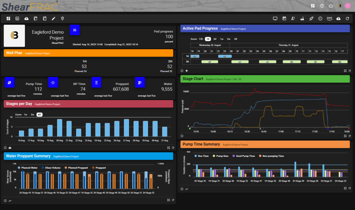Image resolution: width=355 pixels, height=210 pixels.
Task: Click the All zoom button in Active Pad Progress
Action: pyautogui.click(x=236, y=39)
